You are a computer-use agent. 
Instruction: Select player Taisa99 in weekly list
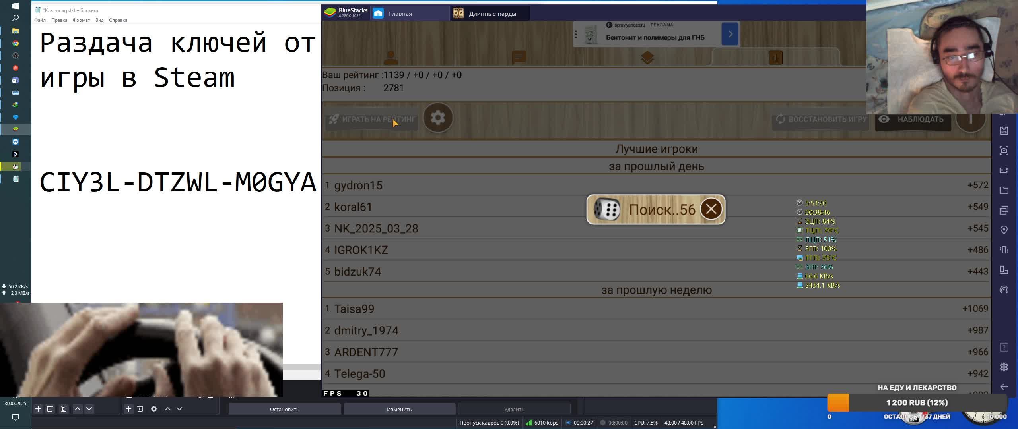[354, 309]
